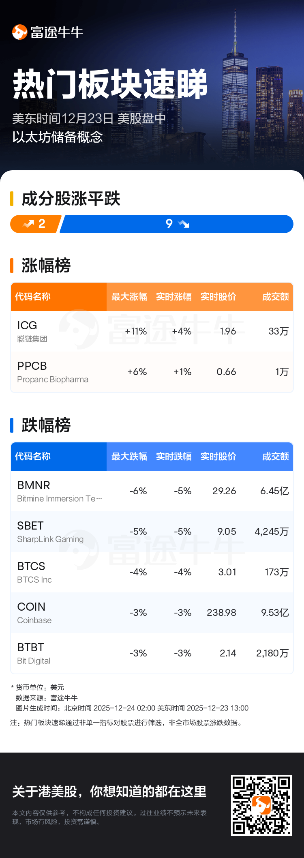Click the orange mascot icon inside QR code
The width and height of the screenshot is (304, 858).
261,805
